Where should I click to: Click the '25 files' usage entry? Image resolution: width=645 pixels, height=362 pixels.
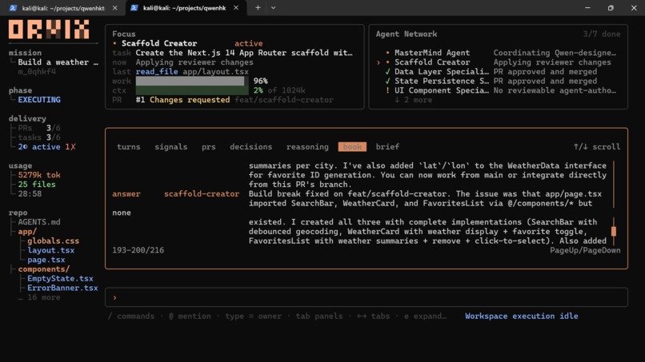pyautogui.click(x=37, y=185)
